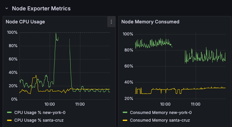Click the 60% label on memory graph axis
The width and height of the screenshot is (232, 127).
pos(129,66)
